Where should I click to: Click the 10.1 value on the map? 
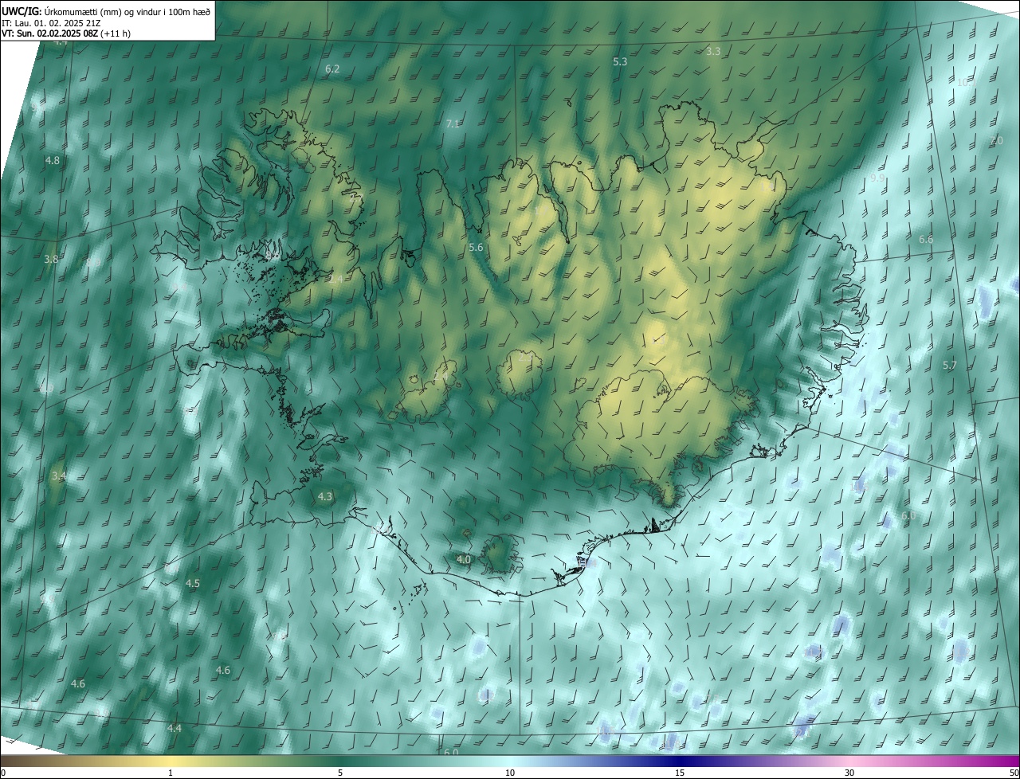coord(966,82)
